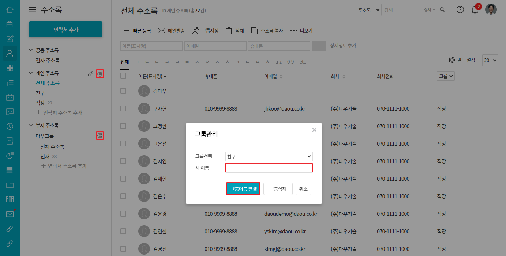Open the 그룹선택 dropdown showing 친구
The image size is (506, 256).
pos(269,156)
